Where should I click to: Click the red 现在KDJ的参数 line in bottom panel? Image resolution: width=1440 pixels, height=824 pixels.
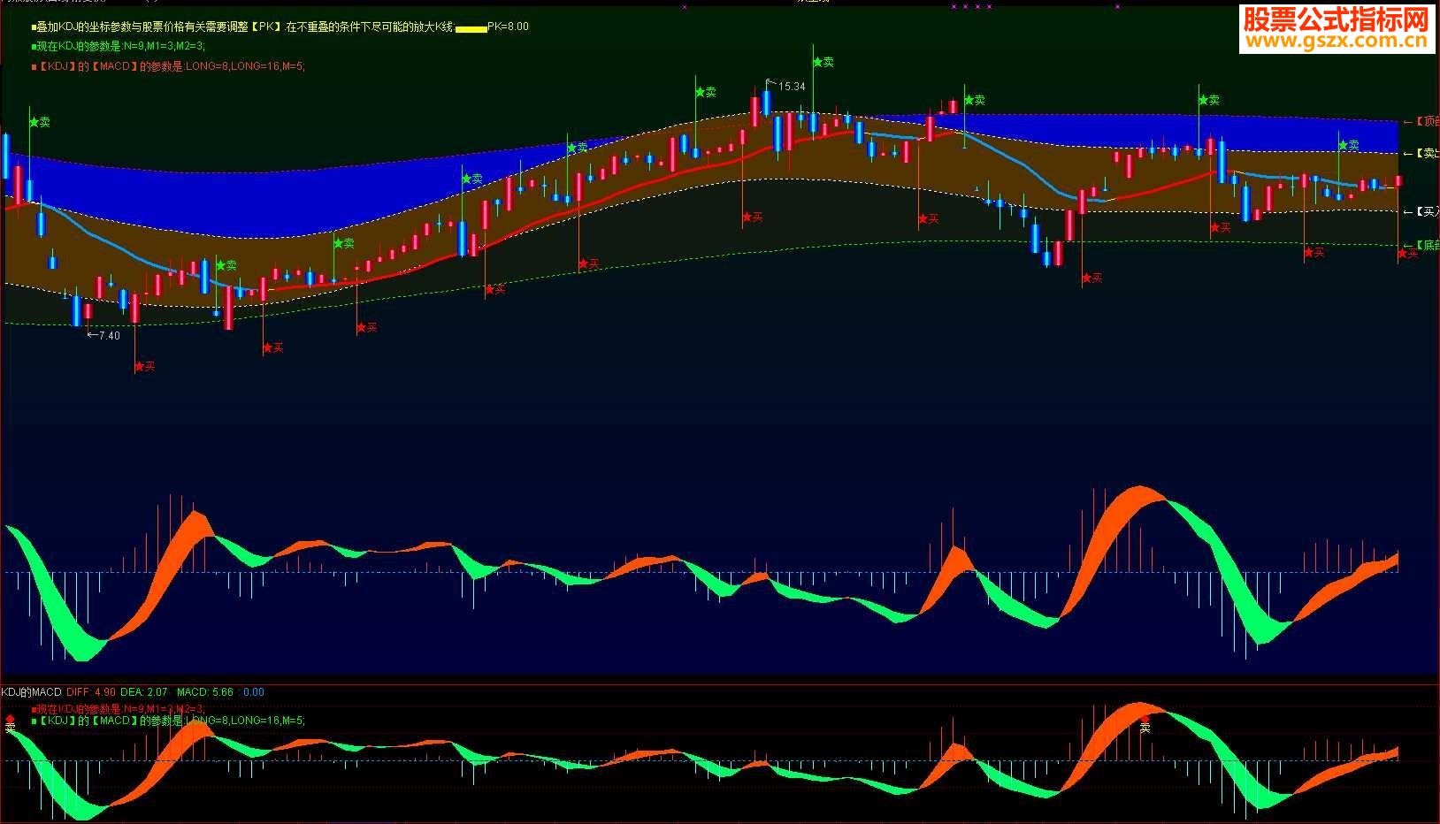pyautogui.click(x=120, y=709)
